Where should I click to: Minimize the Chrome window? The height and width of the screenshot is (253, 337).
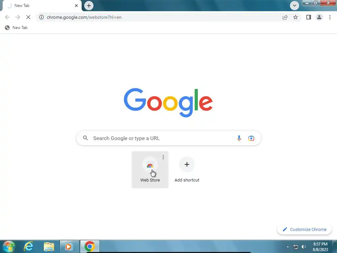coord(307,3)
